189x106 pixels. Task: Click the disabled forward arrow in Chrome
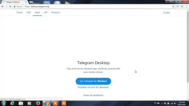point(6,6)
